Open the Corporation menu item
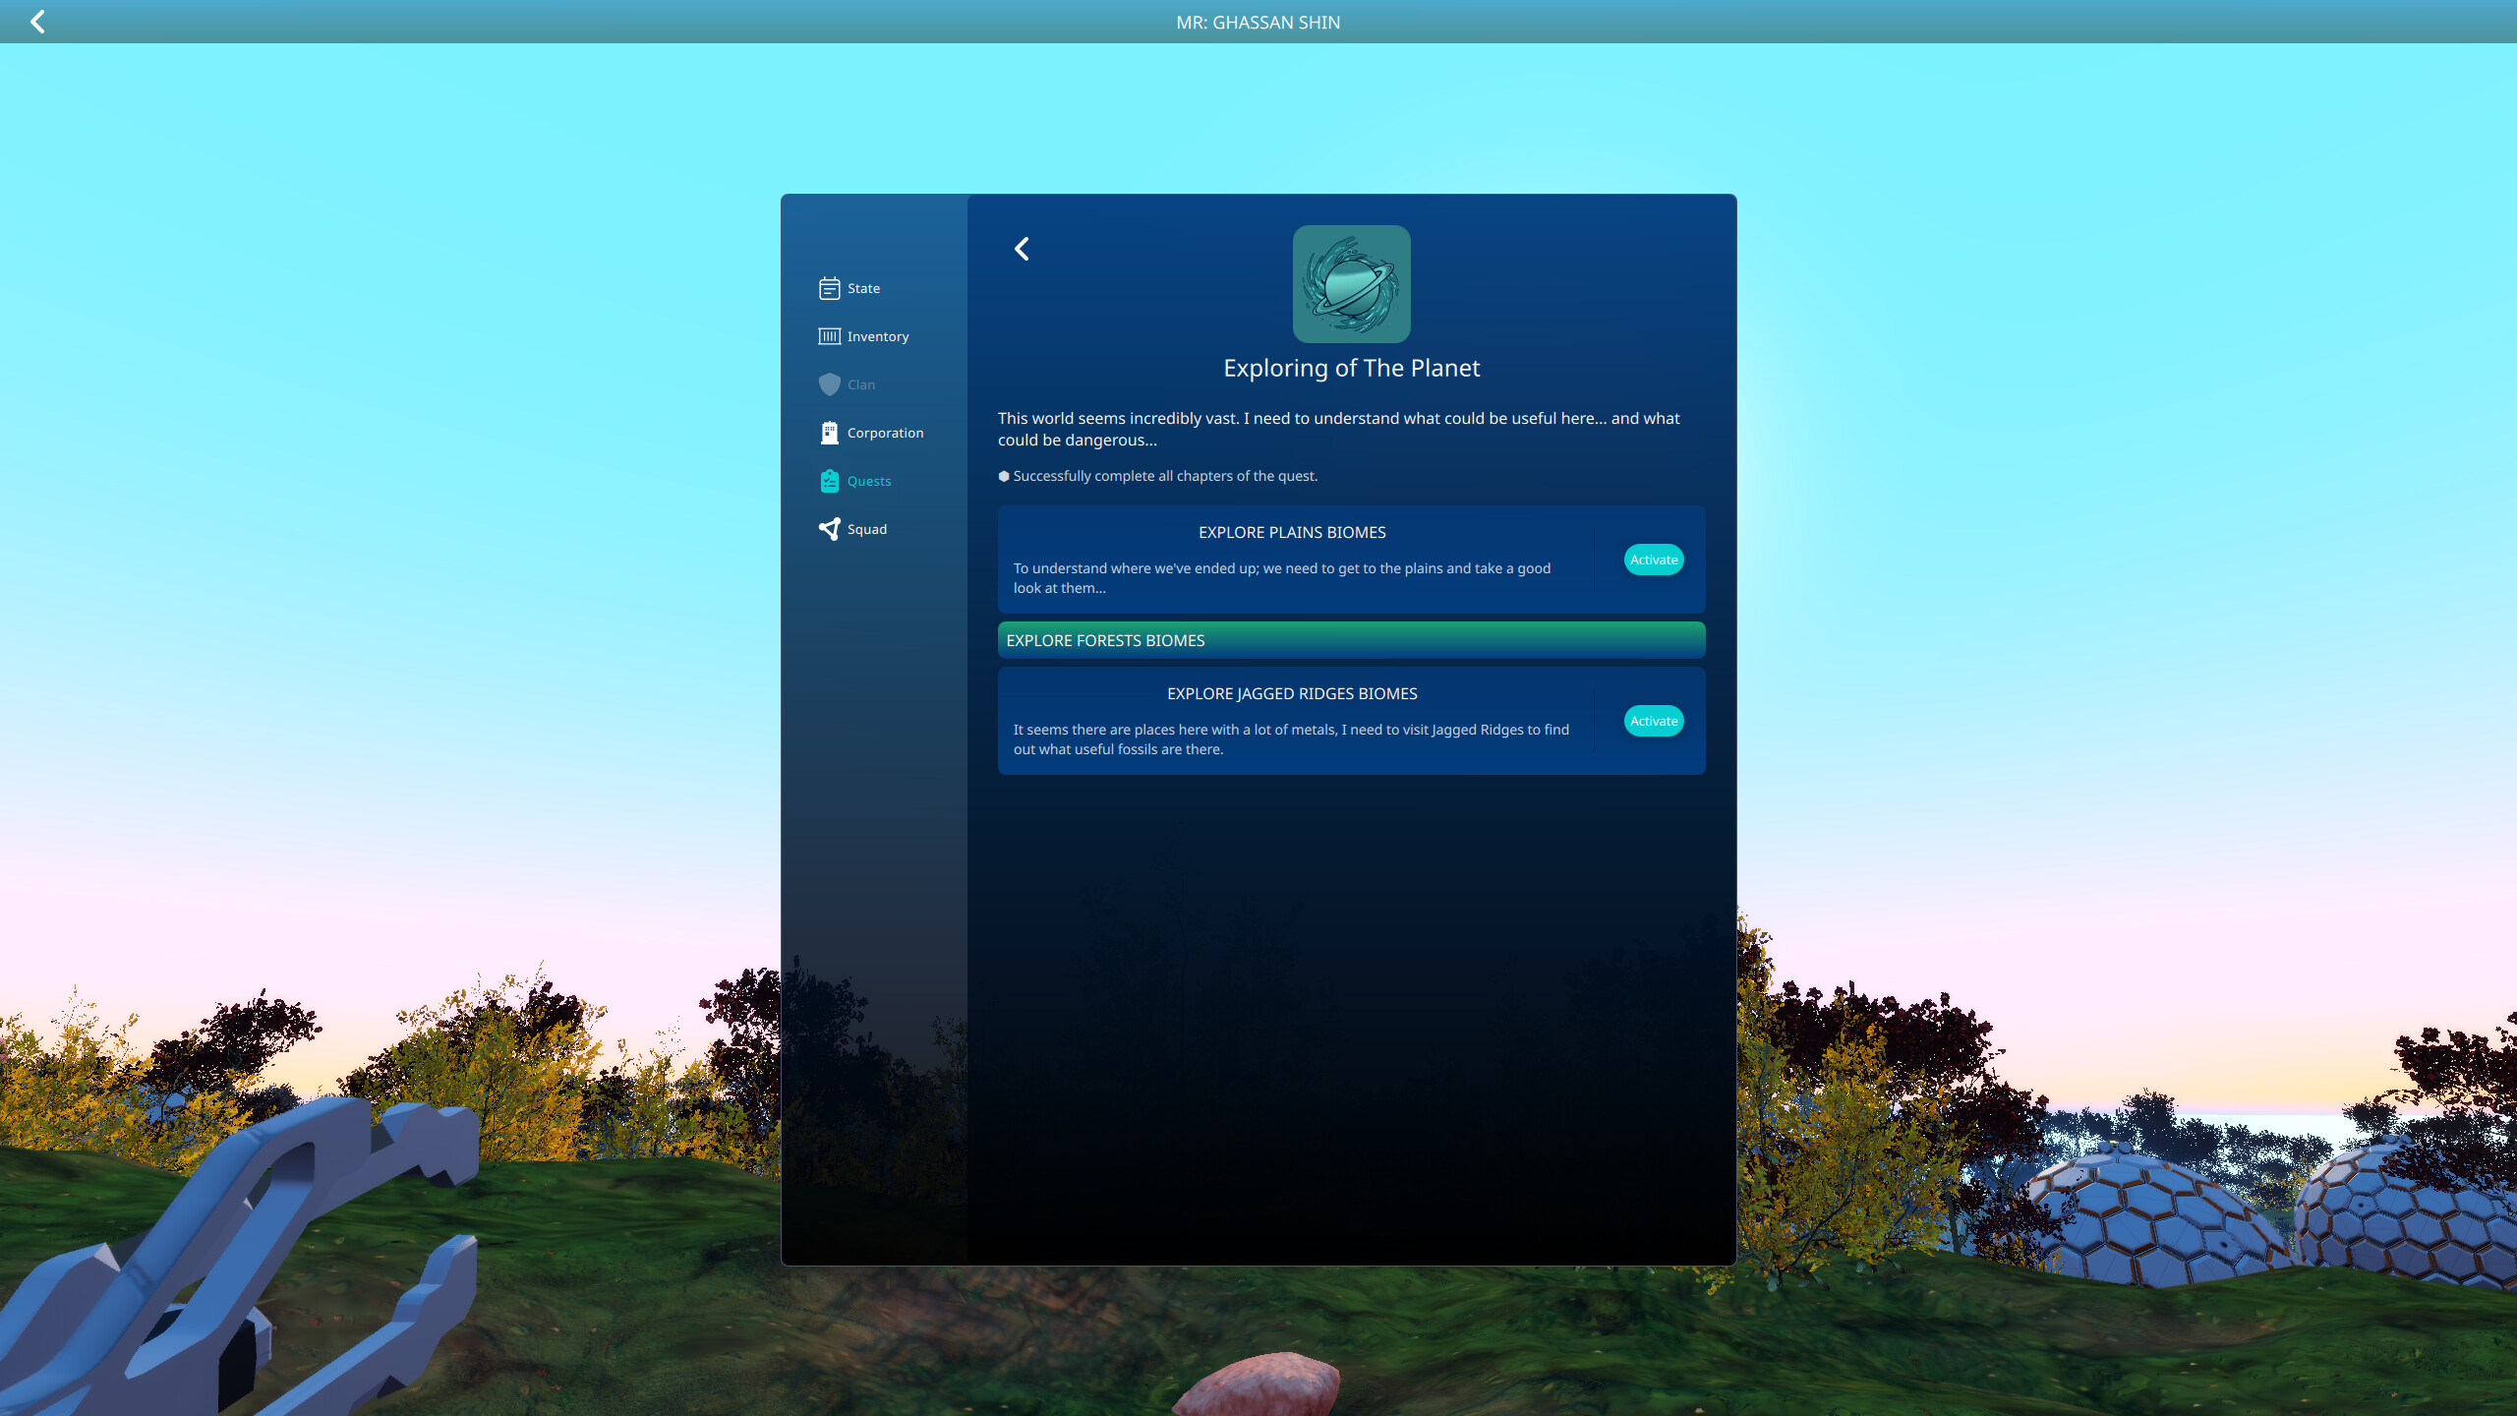The width and height of the screenshot is (2517, 1416). [x=872, y=433]
